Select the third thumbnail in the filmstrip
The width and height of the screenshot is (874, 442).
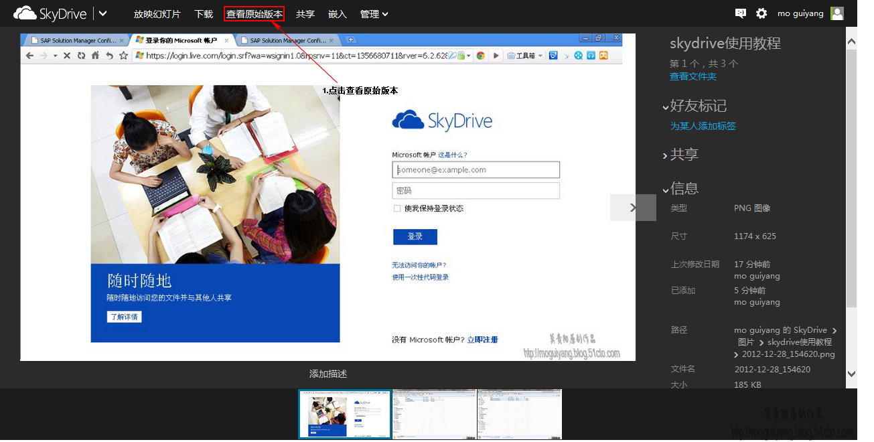(520, 414)
